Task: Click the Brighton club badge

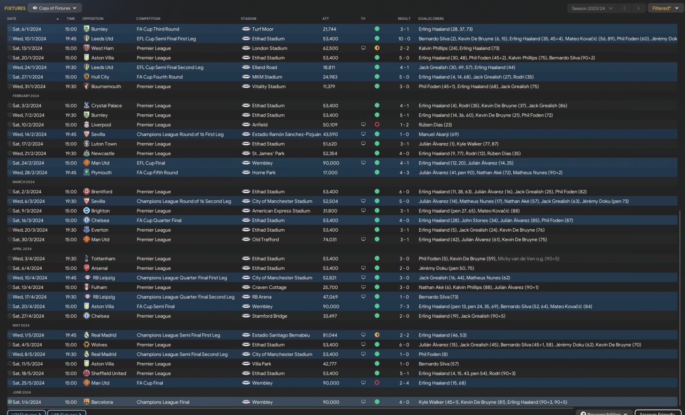Action: (x=87, y=211)
